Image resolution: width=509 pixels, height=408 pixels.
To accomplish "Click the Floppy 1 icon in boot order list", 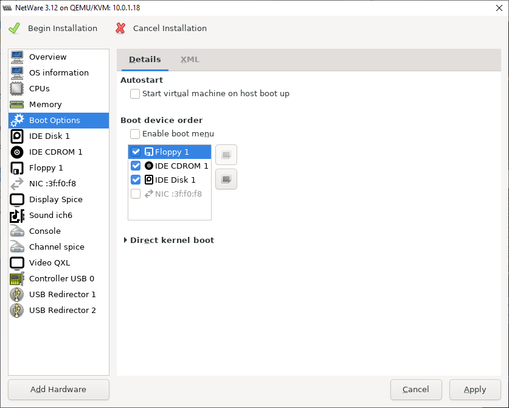I will coord(148,152).
